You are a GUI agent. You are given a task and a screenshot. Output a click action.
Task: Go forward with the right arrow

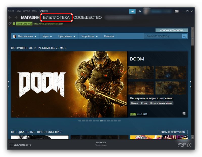(16, 17)
